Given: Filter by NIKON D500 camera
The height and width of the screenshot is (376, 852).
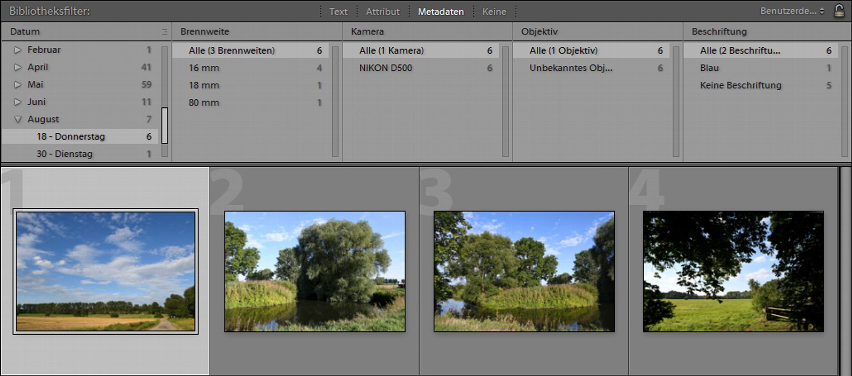Looking at the screenshot, I should tap(421, 68).
